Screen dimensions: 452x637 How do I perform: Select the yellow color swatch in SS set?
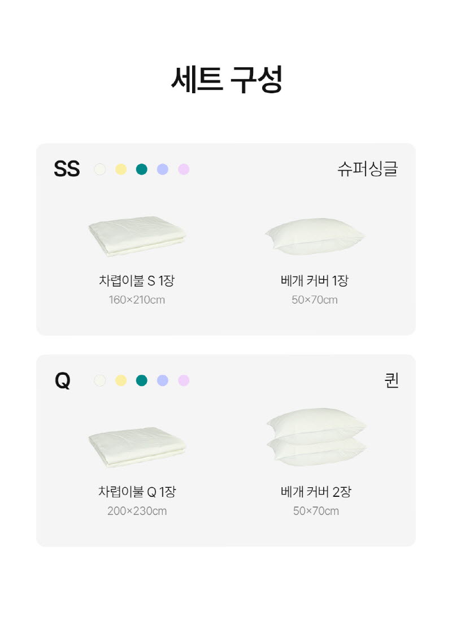pyautogui.click(x=121, y=169)
